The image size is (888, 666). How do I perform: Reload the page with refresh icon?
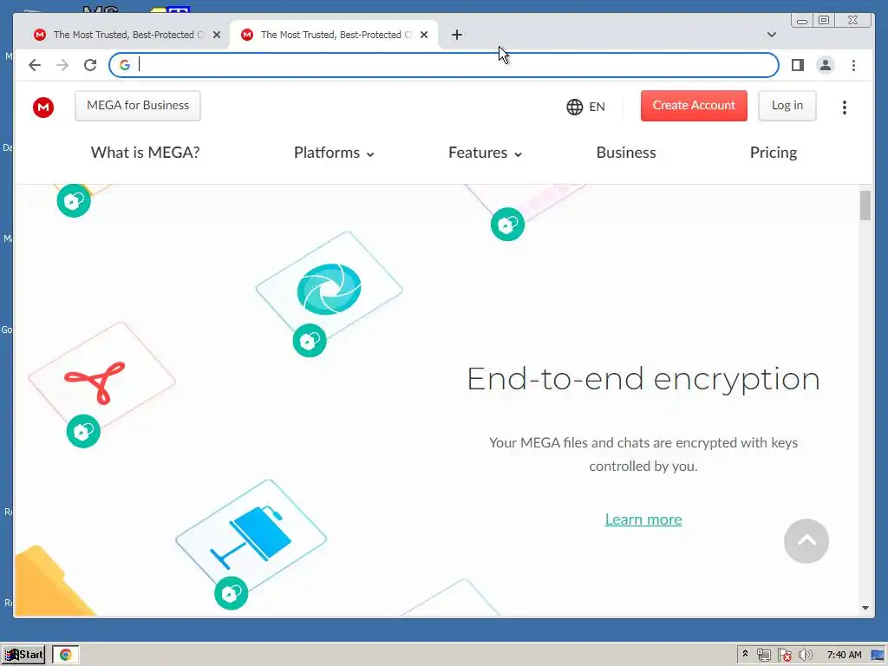pos(90,65)
